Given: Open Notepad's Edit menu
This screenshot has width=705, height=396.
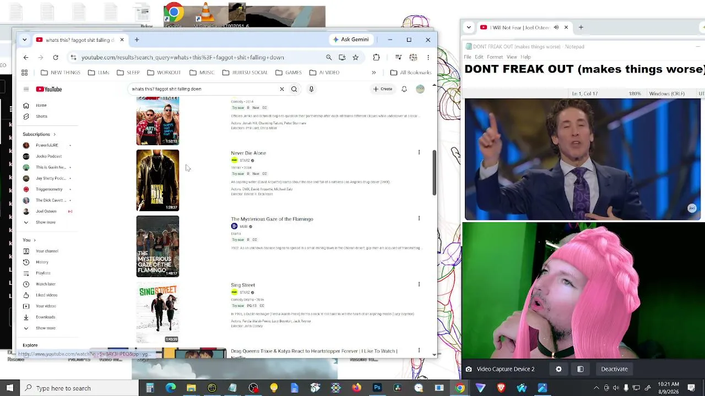Looking at the screenshot, I should tap(479, 57).
